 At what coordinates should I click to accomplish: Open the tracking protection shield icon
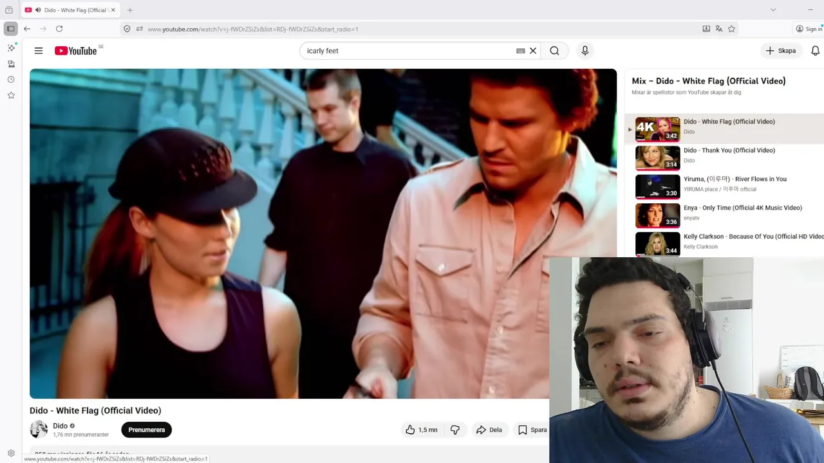coord(127,29)
